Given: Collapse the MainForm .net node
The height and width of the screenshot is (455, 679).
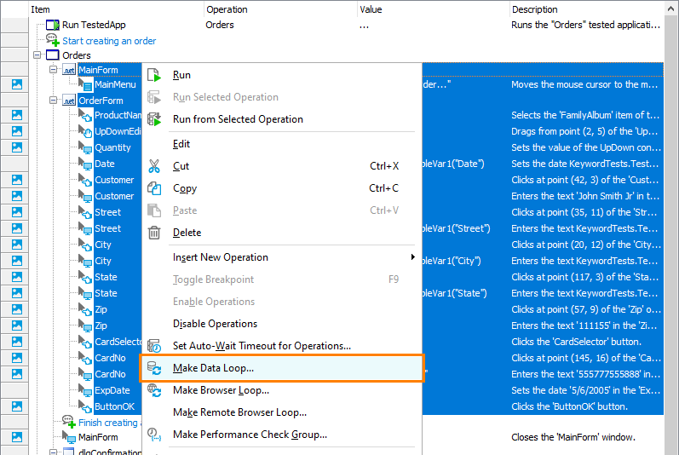Looking at the screenshot, I should tap(54, 69).
